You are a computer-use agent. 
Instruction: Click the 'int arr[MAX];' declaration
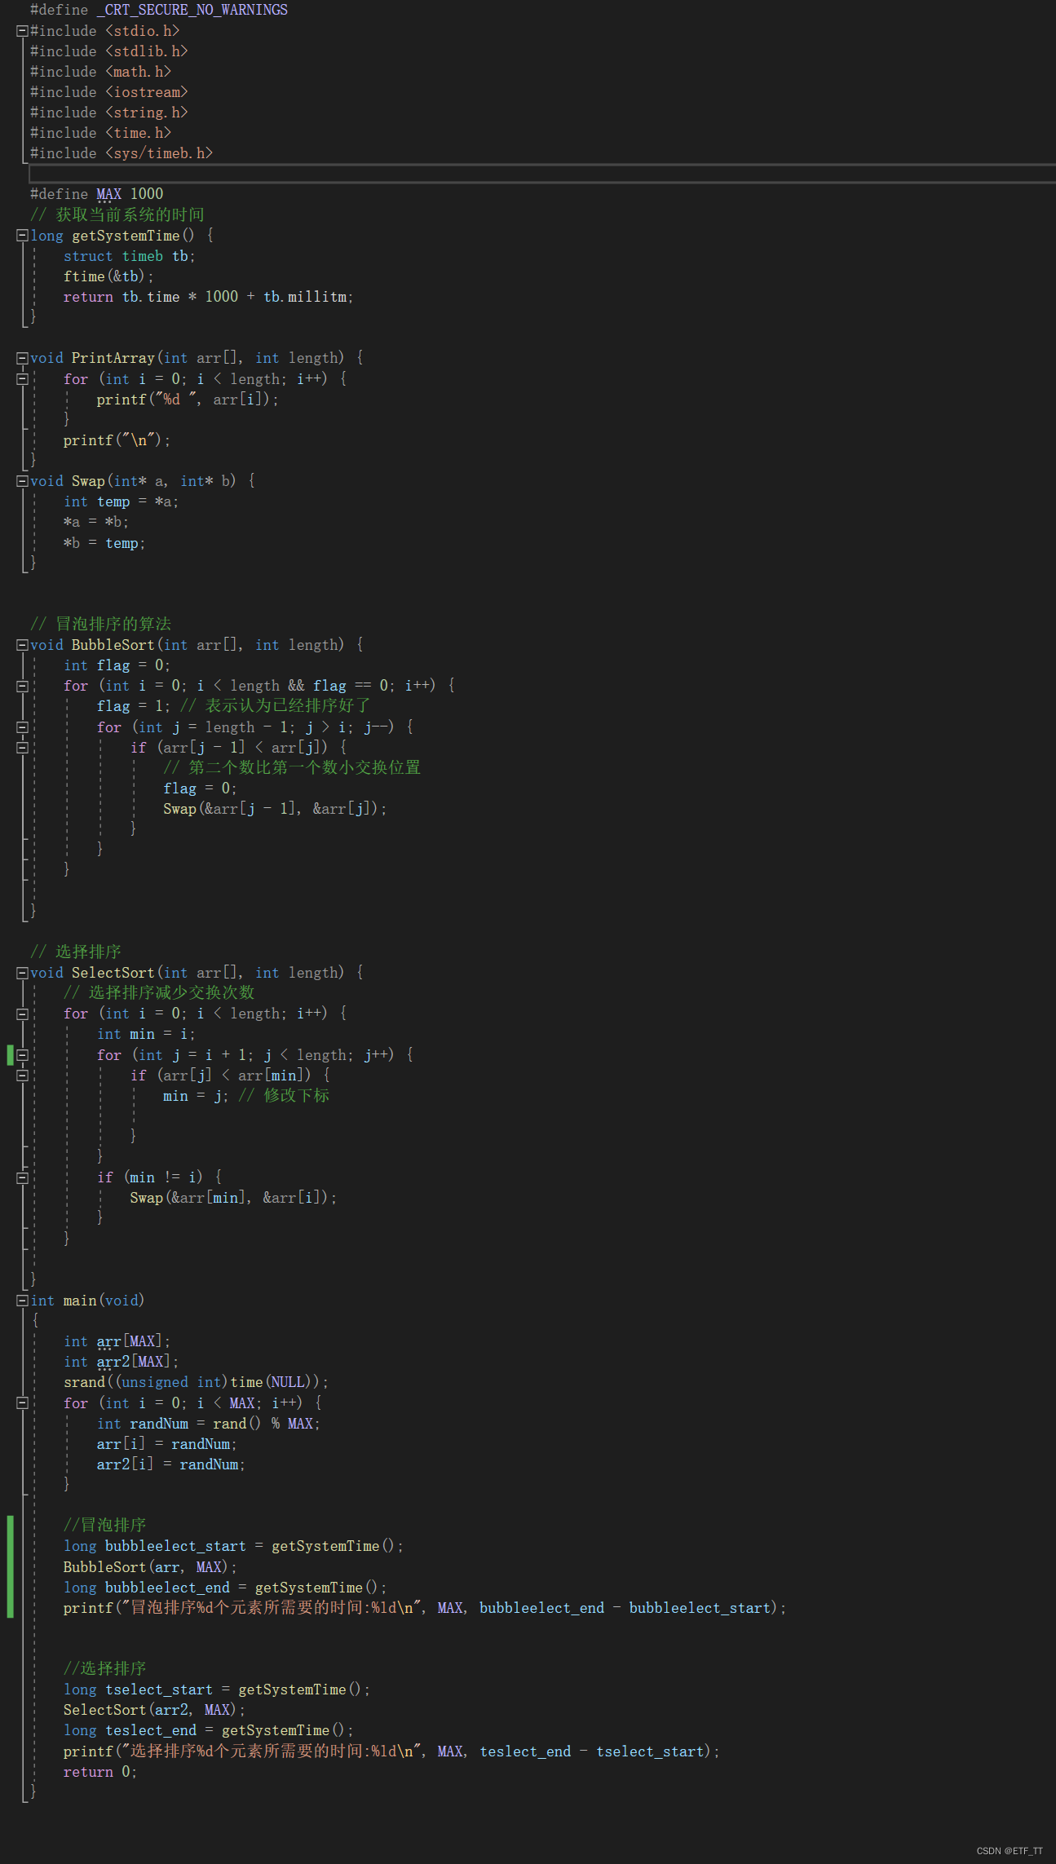coord(117,1341)
